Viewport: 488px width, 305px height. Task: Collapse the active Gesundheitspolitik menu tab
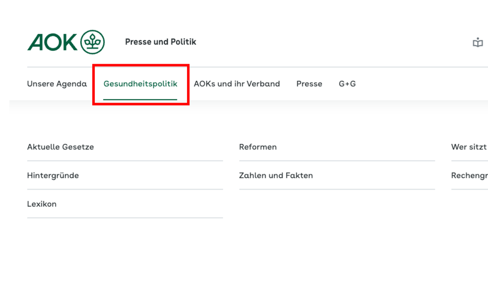tap(140, 84)
